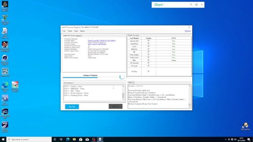The height and width of the screenshot is (142, 253).
Task: Select the System Info tab
Action: click(67, 35)
